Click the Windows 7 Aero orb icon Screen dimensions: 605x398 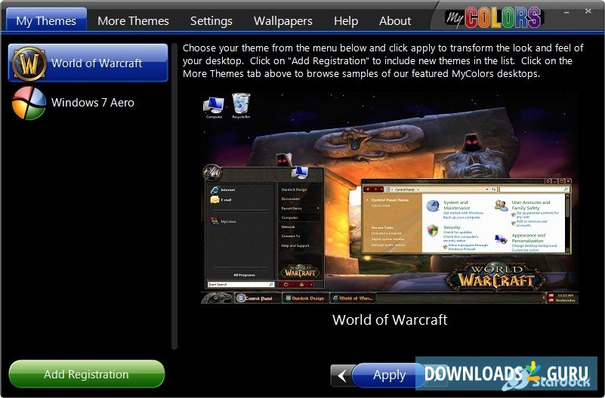click(29, 103)
